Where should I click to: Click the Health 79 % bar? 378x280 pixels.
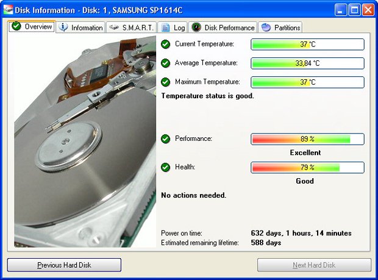click(x=307, y=167)
